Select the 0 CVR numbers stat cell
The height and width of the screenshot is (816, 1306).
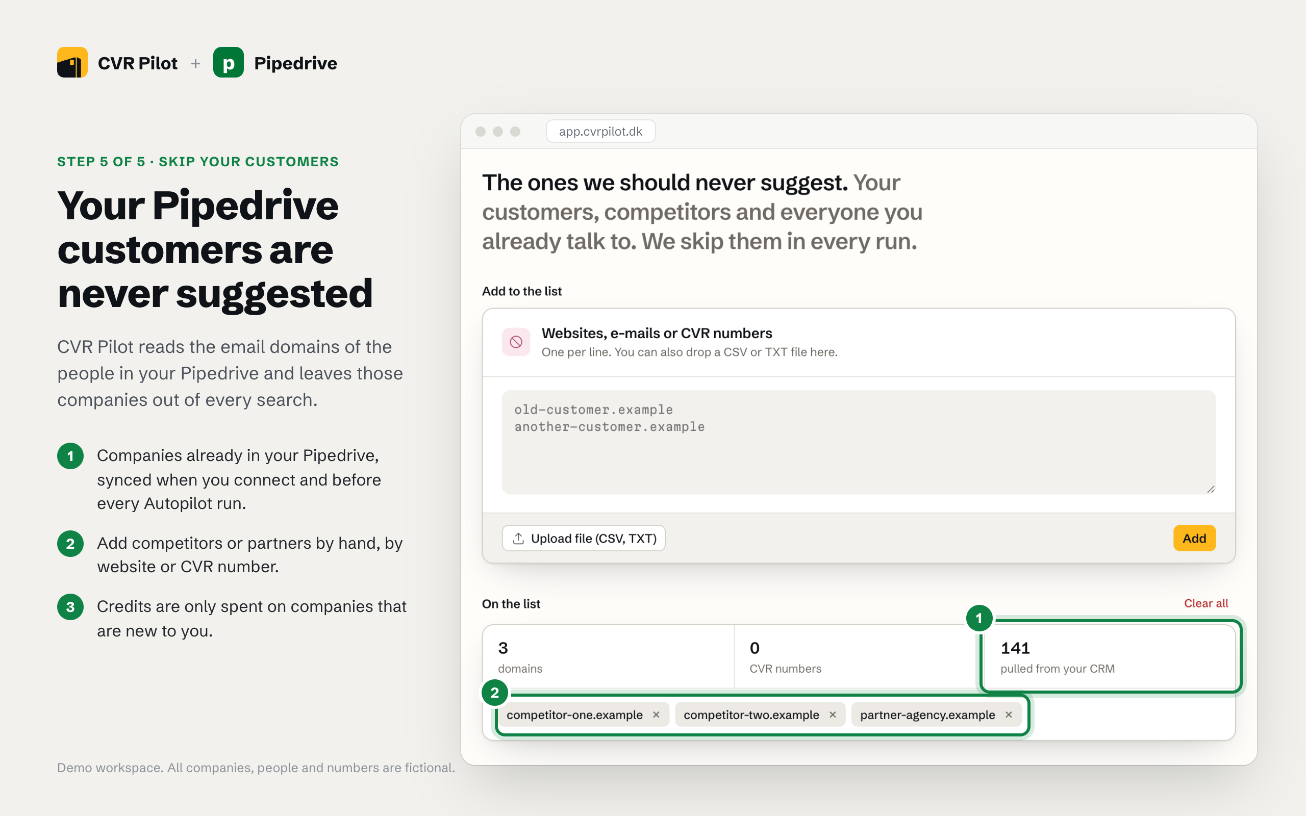[859, 657]
